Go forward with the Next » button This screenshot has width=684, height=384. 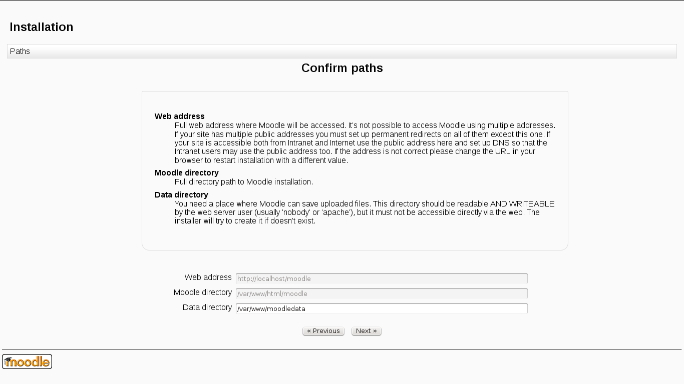click(x=366, y=331)
